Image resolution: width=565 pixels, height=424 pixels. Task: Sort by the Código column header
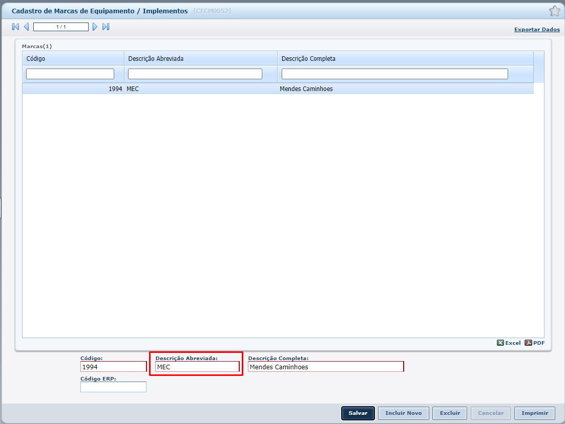point(74,58)
